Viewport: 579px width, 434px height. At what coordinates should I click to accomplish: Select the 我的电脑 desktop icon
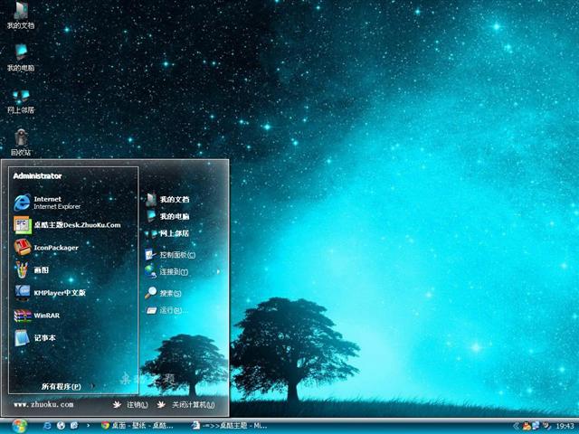(x=21, y=58)
